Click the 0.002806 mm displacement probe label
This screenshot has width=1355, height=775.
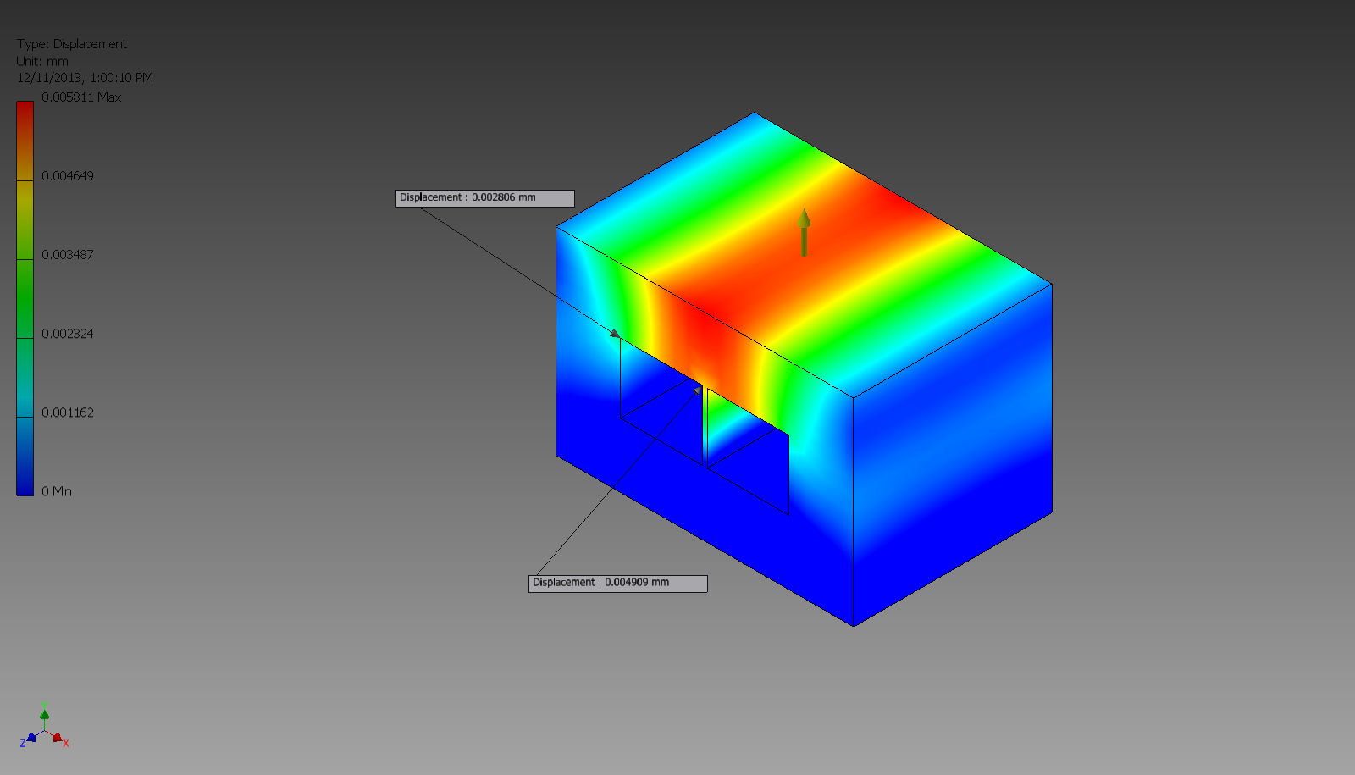(x=485, y=198)
